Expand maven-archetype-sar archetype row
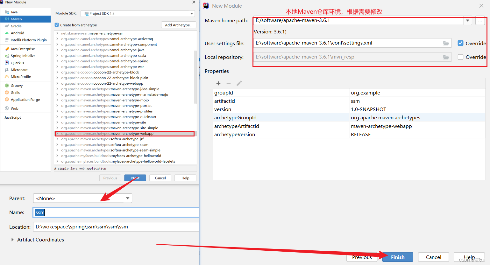Viewport: 490px width, 265px height. tap(57, 33)
